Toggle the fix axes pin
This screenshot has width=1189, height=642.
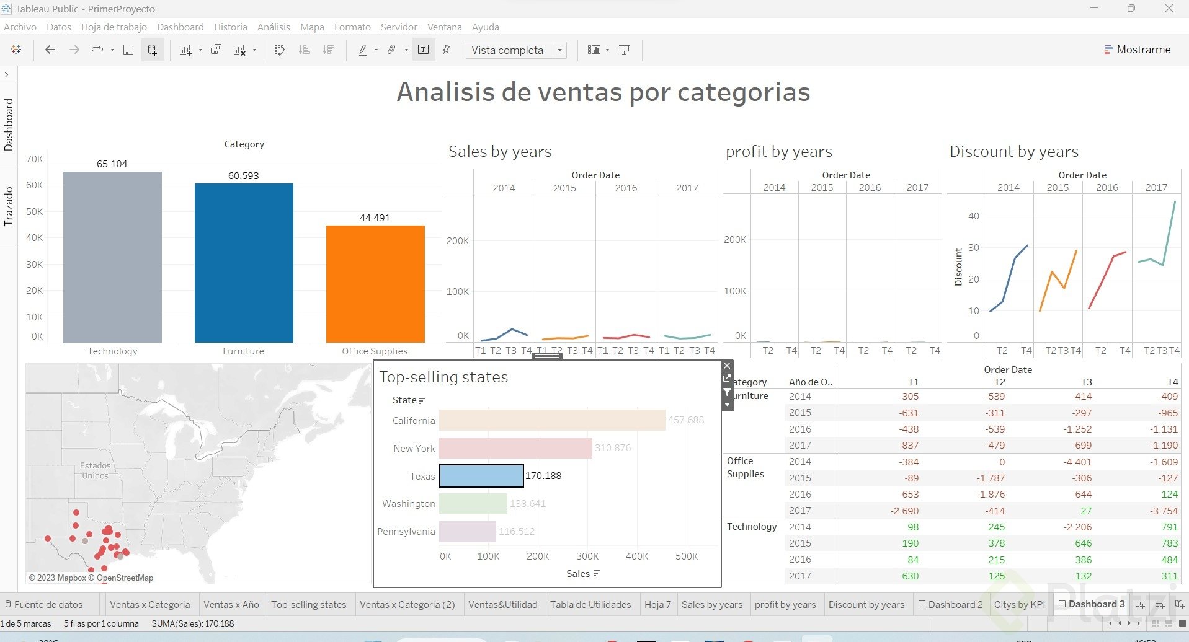coord(446,50)
